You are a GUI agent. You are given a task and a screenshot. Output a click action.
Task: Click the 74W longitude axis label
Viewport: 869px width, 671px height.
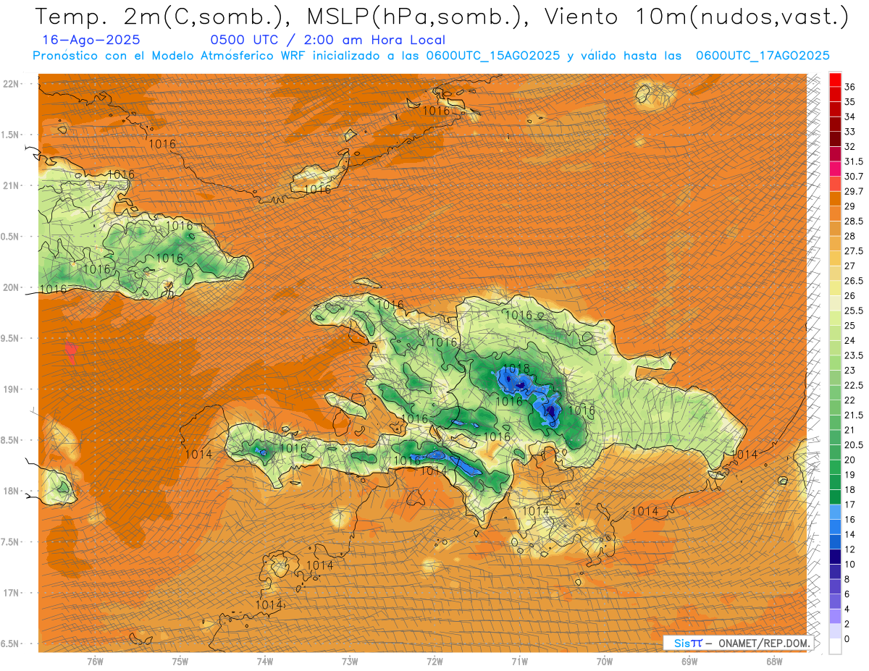[x=264, y=661]
